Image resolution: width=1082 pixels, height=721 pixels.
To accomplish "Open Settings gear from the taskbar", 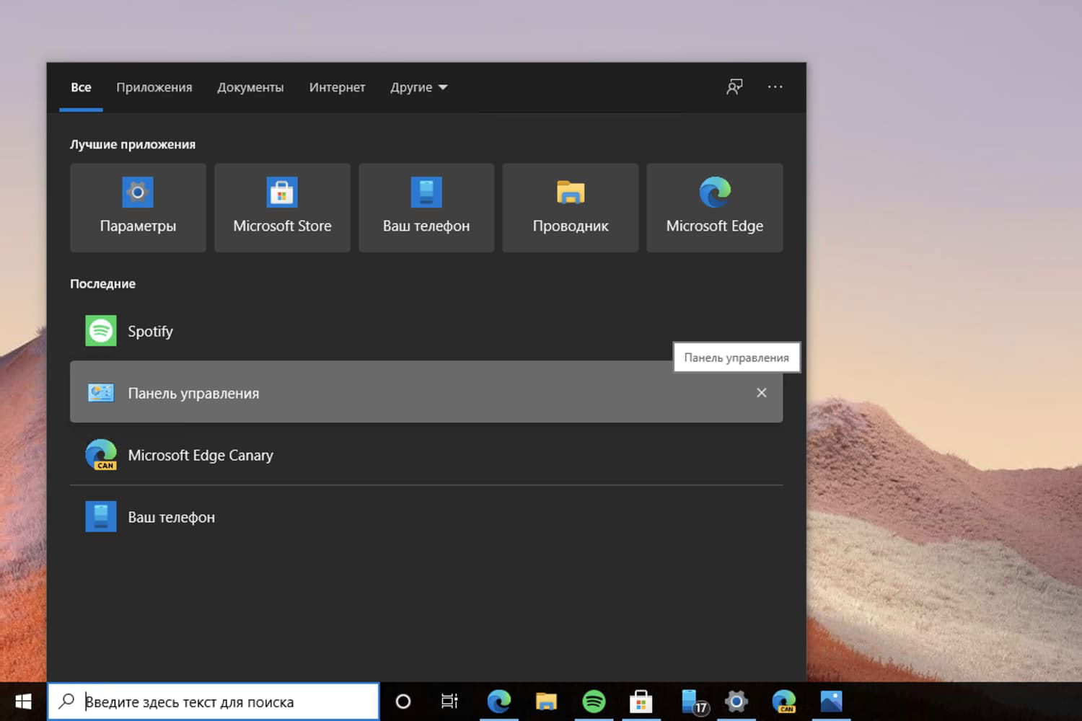I will point(736,701).
